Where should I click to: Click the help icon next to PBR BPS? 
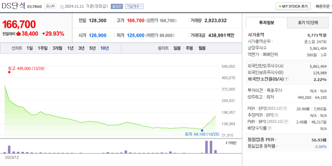coord(286,122)
